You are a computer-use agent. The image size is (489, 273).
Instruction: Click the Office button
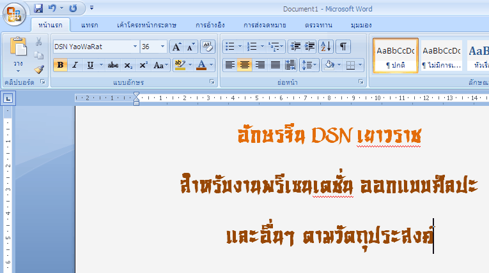[14, 14]
